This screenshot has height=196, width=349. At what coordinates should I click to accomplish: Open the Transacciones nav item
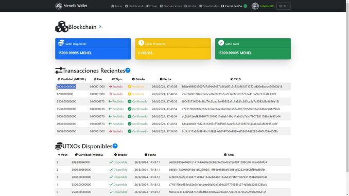click(171, 6)
